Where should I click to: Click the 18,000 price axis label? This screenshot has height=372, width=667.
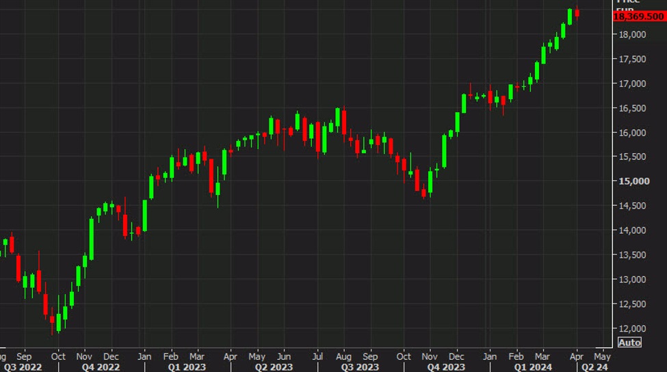632,34
